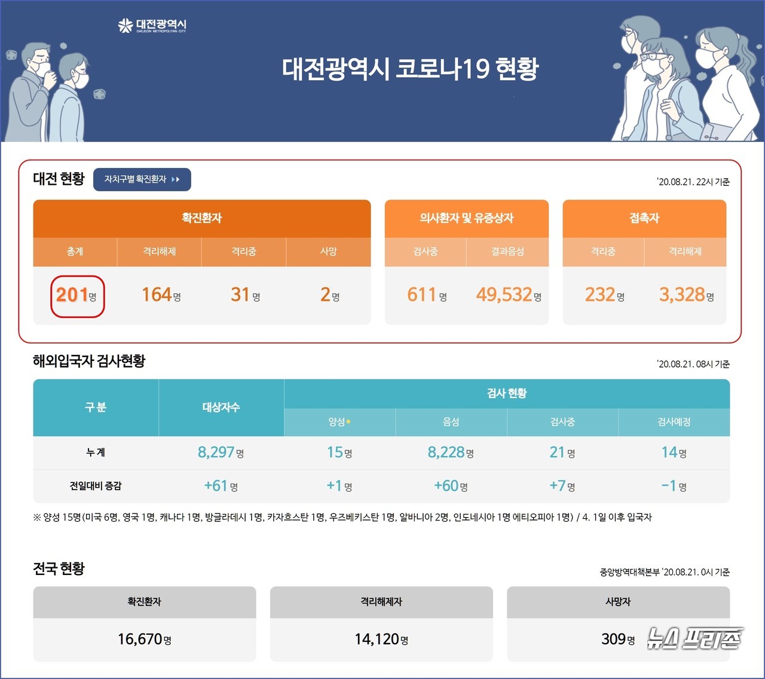The height and width of the screenshot is (679, 765).
Task: Select the cumulative scheduled value 14명
Action: click(674, 452)
